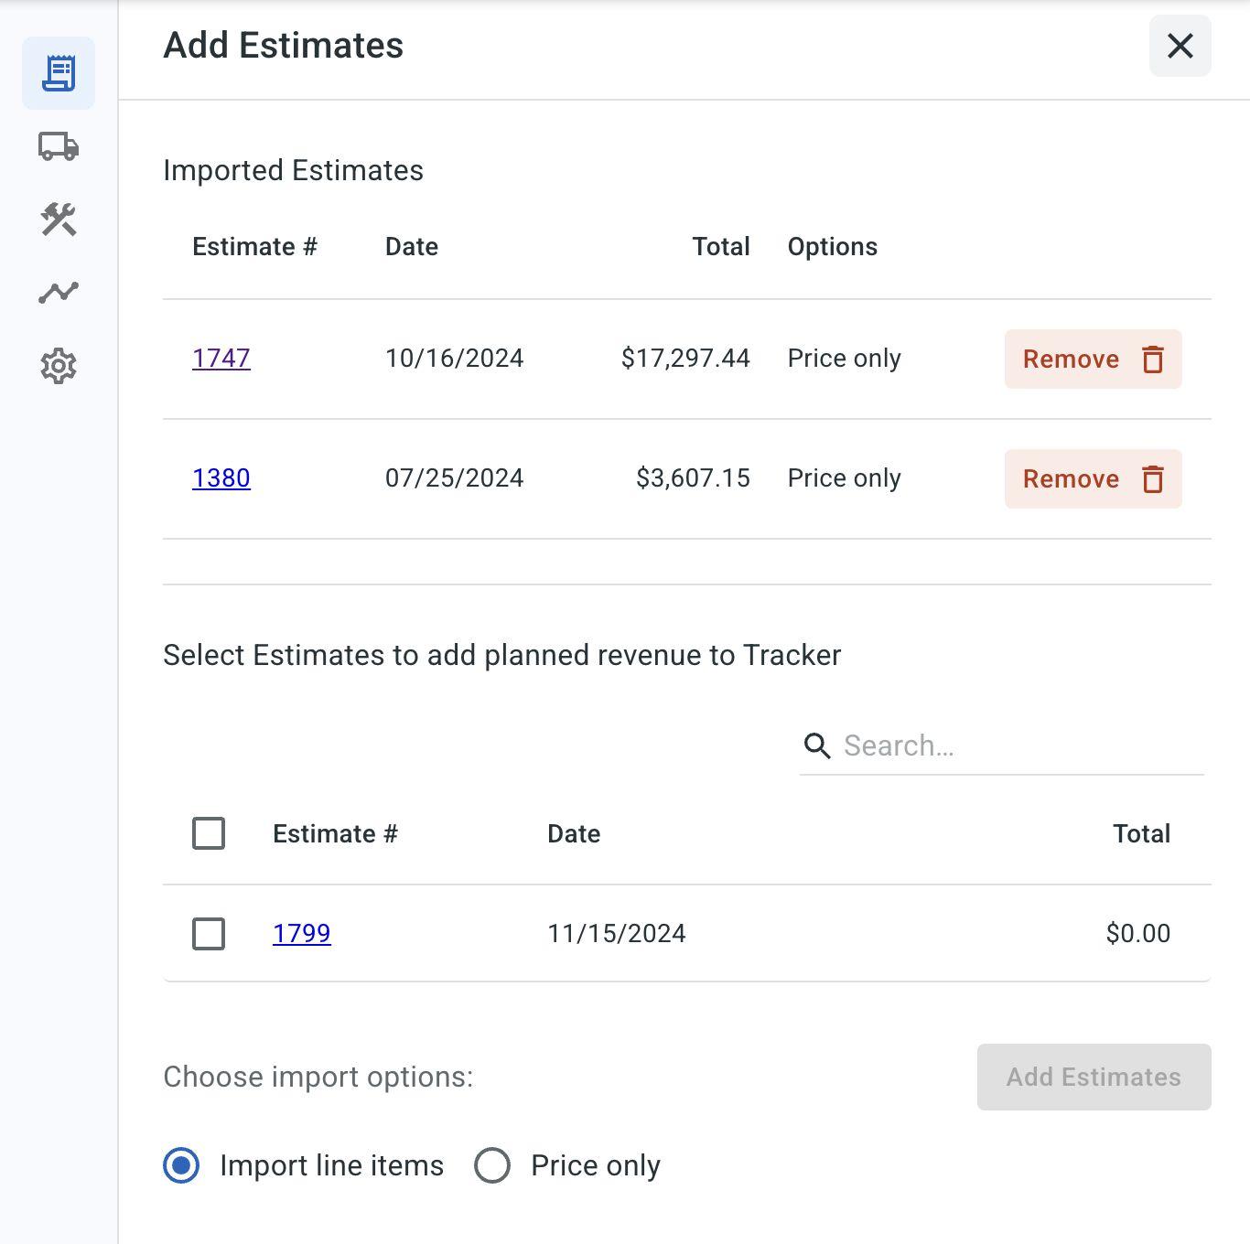Image resolution: width=1250 pixels, height=1244 pixels.
Task: Click the search magnifier icon
Action: coord(817,746)
